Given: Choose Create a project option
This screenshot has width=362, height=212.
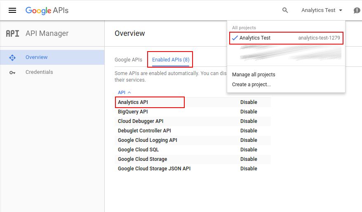Looking at the screenshot, I should coord(252,85).
